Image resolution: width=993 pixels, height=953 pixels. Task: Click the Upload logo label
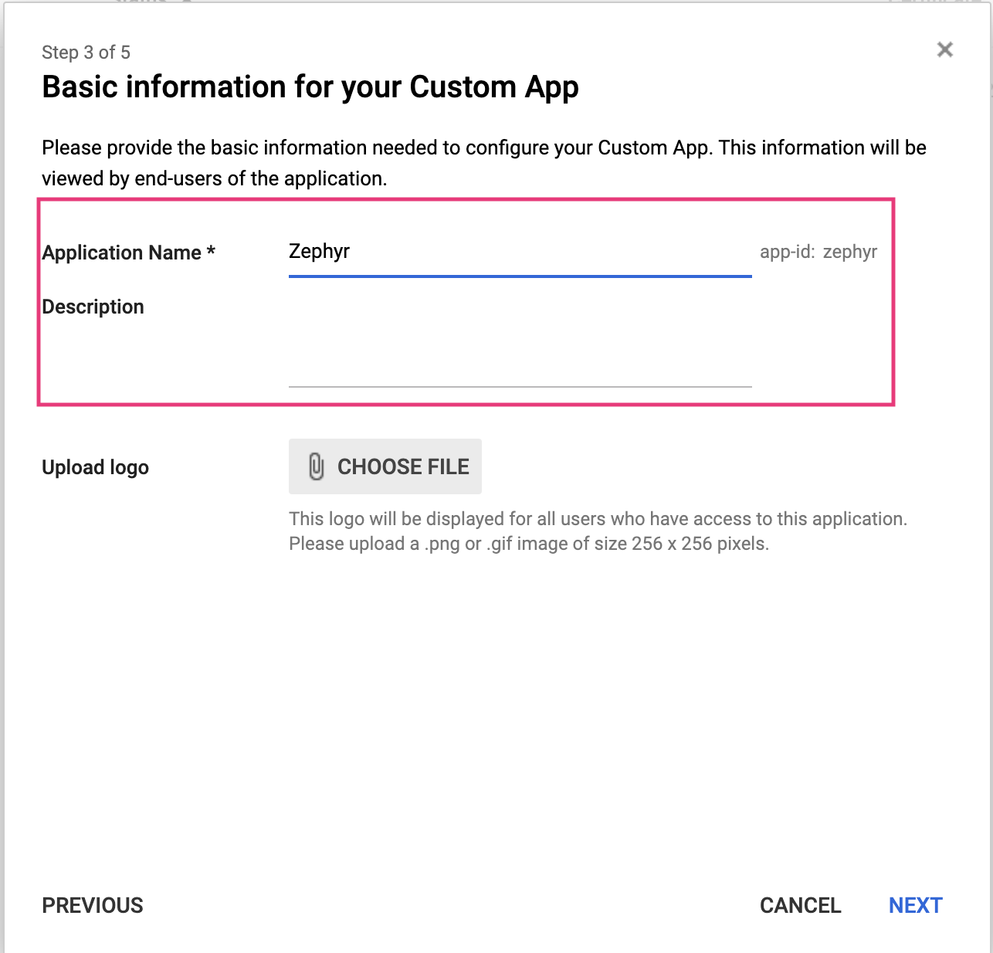[95, 466]
